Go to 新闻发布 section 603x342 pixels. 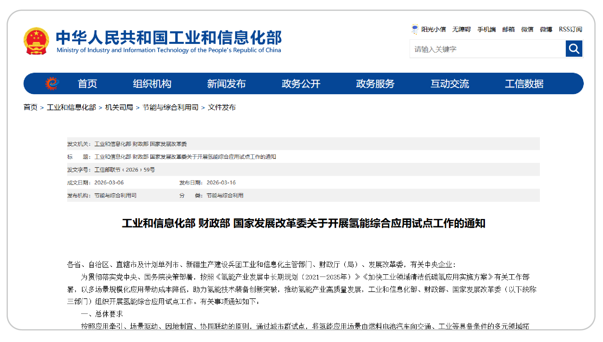(226, 84)
